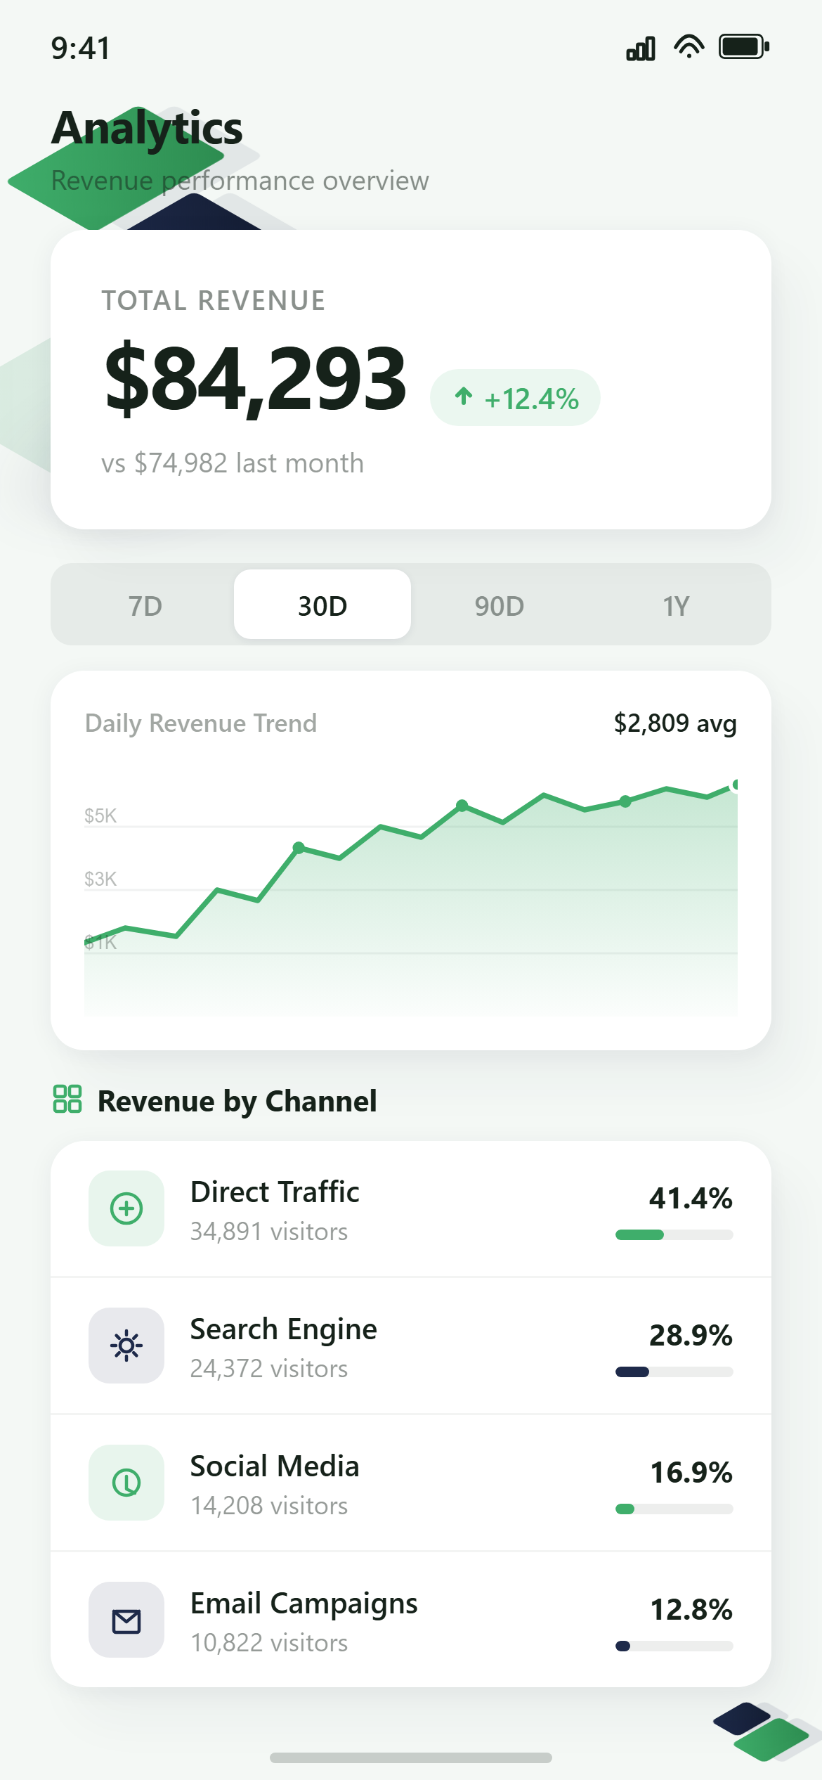Tap the Direct Traffic plus-circle icon
Image resolution: width=822 pixels, height=1780 pixels.
pyautogui.click(x=126, y=1208)
